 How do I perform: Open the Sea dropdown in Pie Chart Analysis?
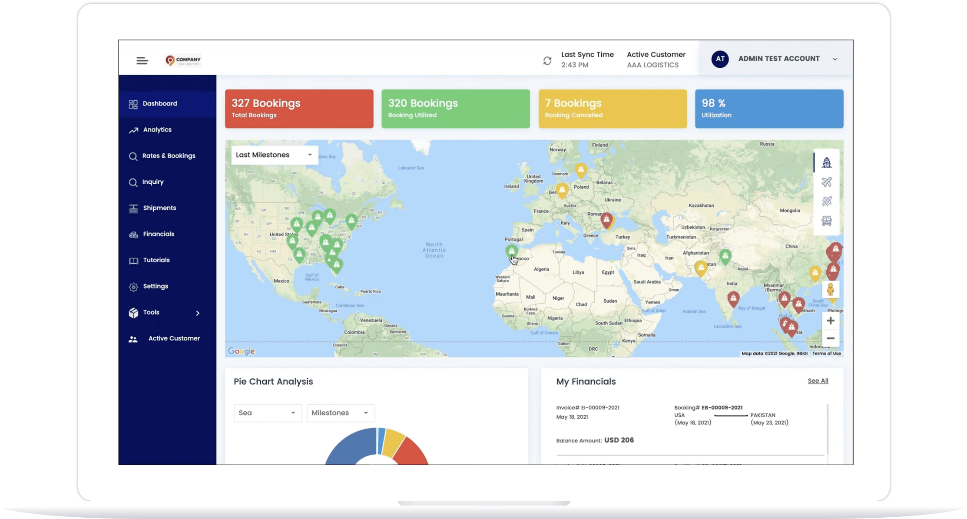267,413
